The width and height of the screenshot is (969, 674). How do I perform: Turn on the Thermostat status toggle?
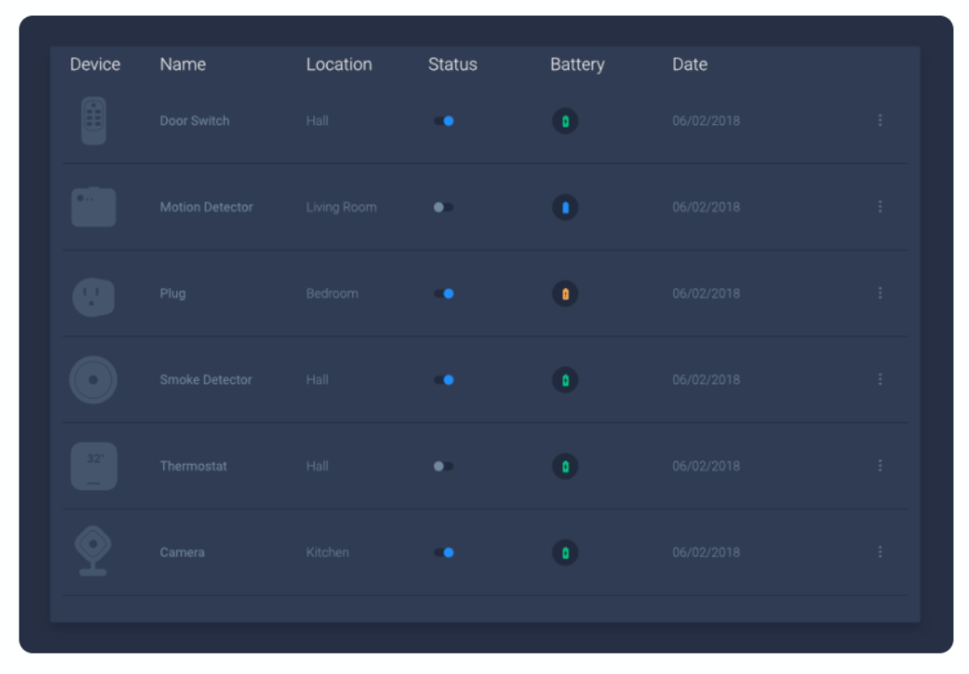[x=444, y=466]
